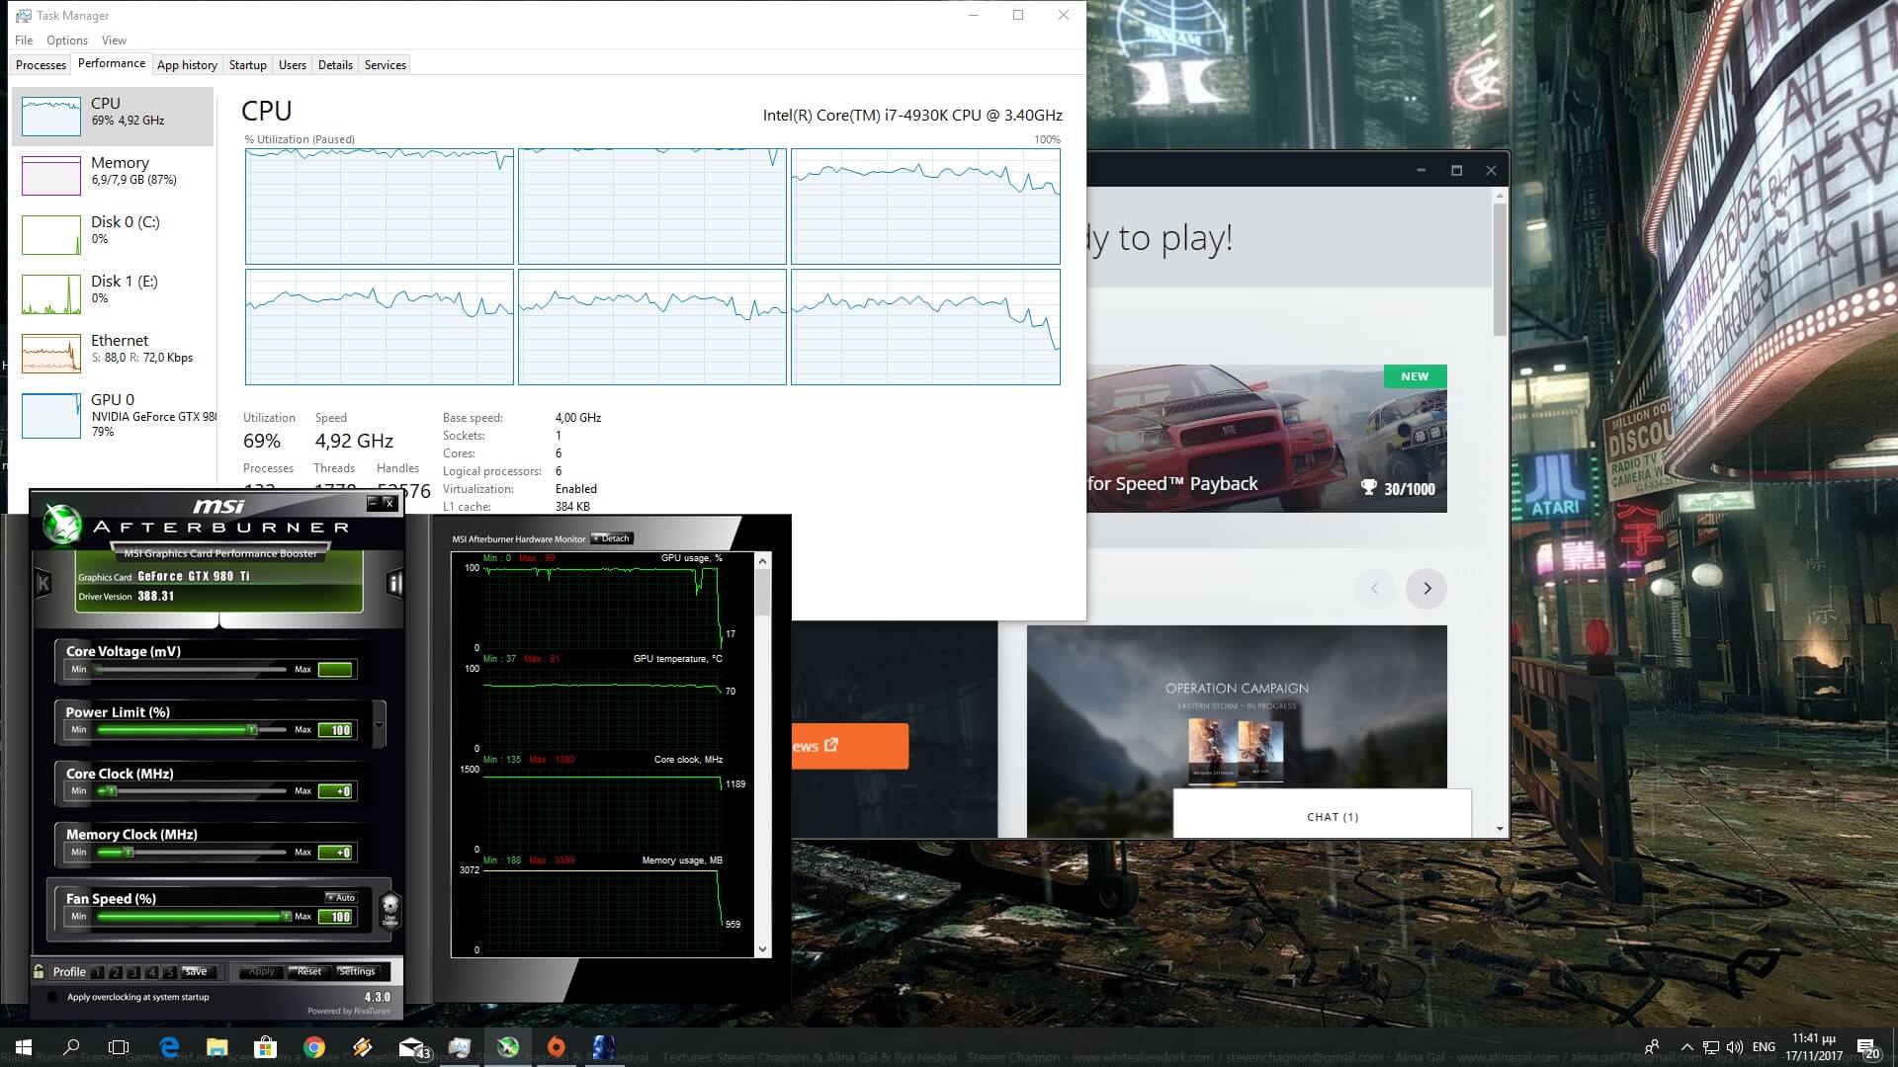Click the Core Clock slider handle
Image resolution: width=1898 pixels, height=1067 pixels.
(112, 790)
